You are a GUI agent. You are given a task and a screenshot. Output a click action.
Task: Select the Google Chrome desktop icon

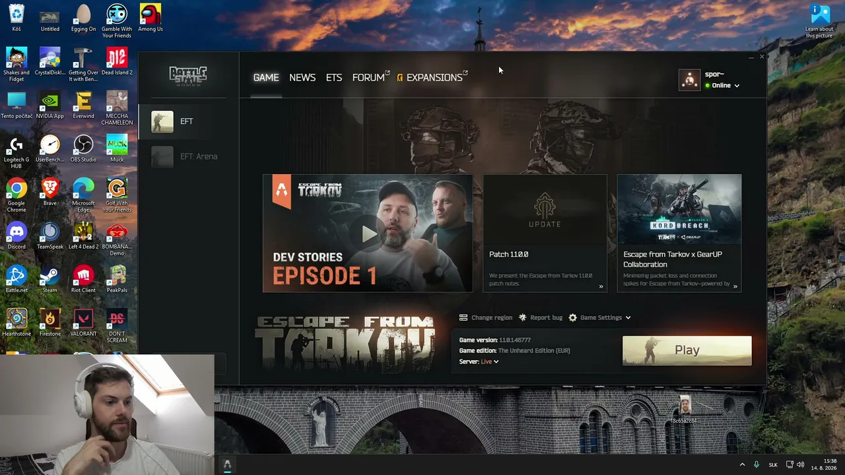(x=17, y=195)
